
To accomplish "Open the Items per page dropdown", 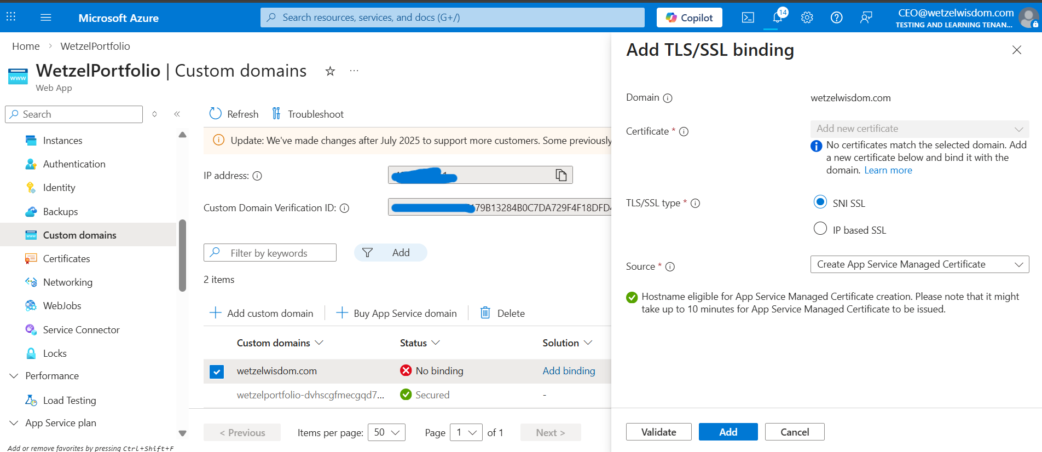I will [x=386, y=432].
